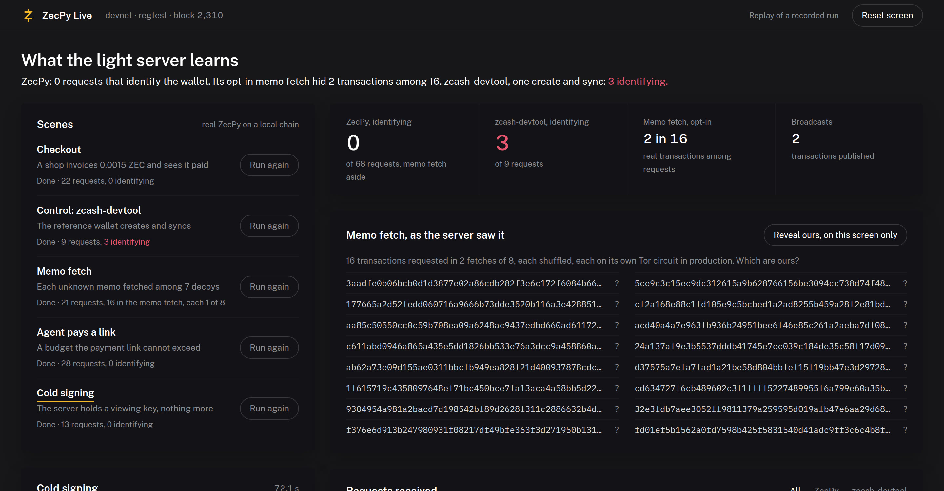Select the Memo fetch scene title

point(64,271)
